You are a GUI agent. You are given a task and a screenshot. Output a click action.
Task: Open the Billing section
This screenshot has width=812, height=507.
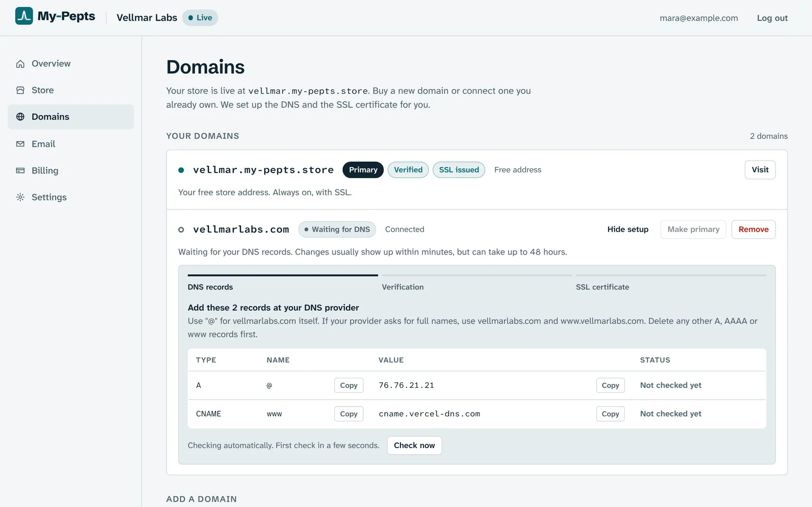(x=71, y=171)
